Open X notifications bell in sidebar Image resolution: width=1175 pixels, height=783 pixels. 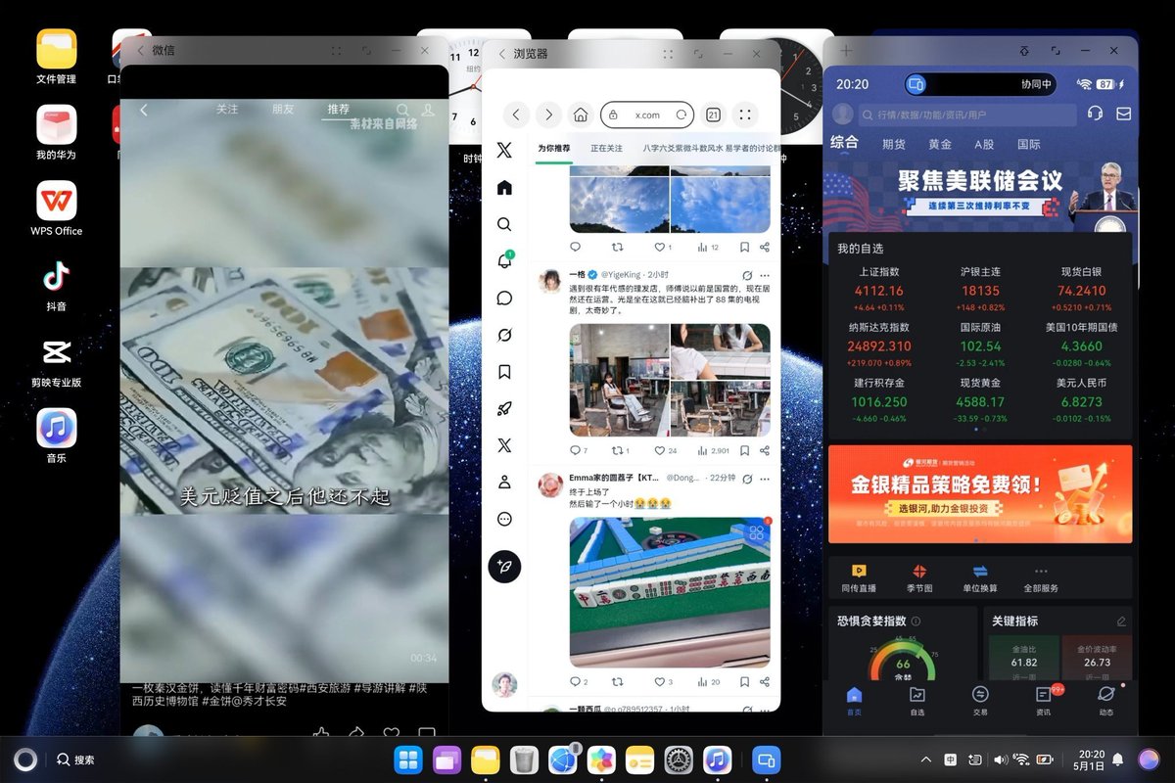click(x=504, y=261)
